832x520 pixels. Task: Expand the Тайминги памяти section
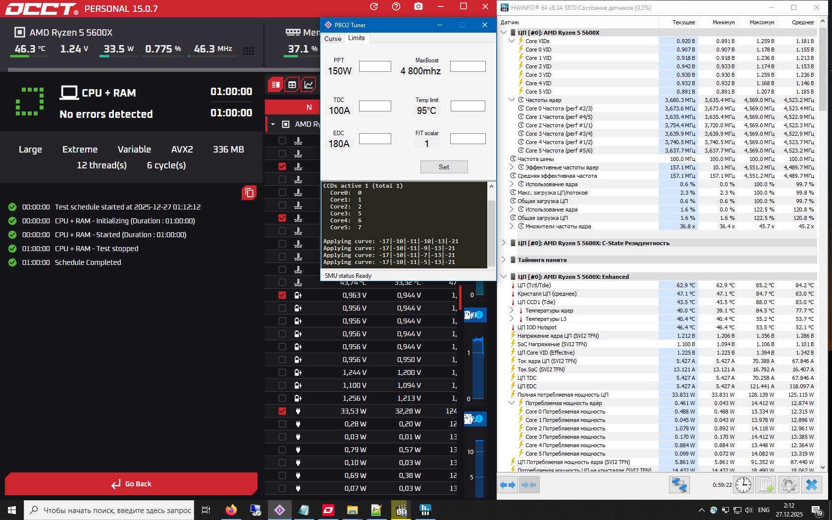point(504,260)
